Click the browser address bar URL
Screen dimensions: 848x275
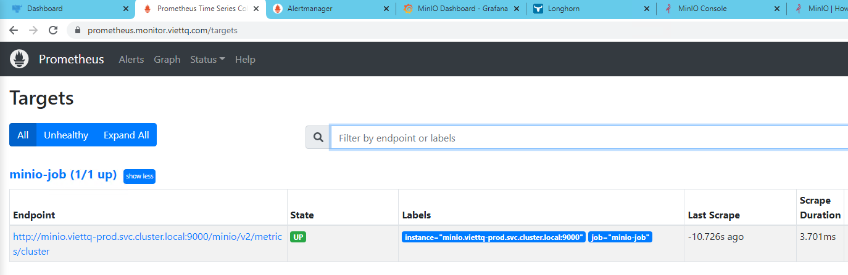[162, 30]
